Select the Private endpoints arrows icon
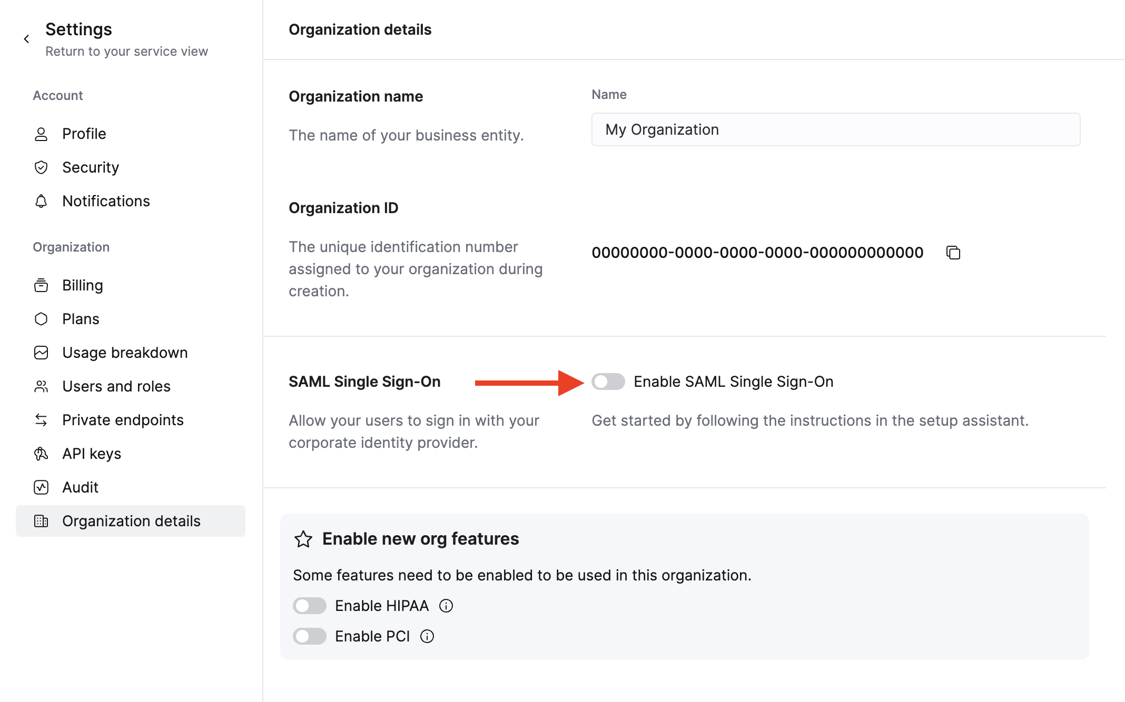The image size is (1125, 702). point(42,420)
